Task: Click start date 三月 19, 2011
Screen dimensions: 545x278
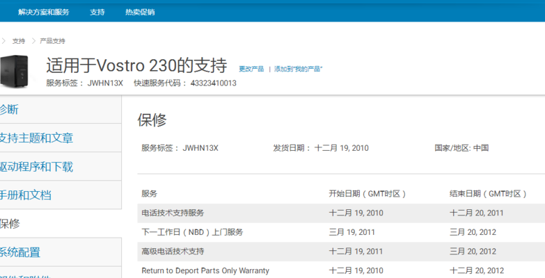Action: pyautogui.click(x=352, y=232)
